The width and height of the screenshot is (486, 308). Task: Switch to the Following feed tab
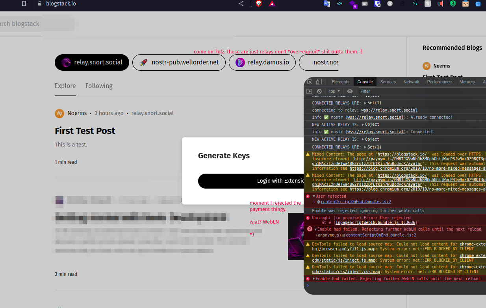(x=99, y=86)
